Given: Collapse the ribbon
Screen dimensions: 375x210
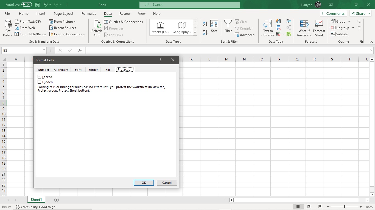Looking at the screenshot, I should pyautogui.click(x=371, y=42).
